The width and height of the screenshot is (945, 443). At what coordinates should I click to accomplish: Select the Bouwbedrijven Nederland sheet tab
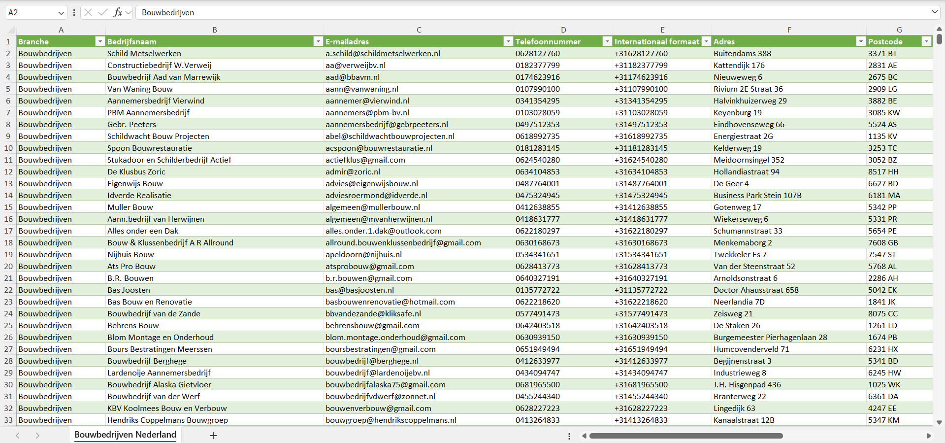click(125, 435)
